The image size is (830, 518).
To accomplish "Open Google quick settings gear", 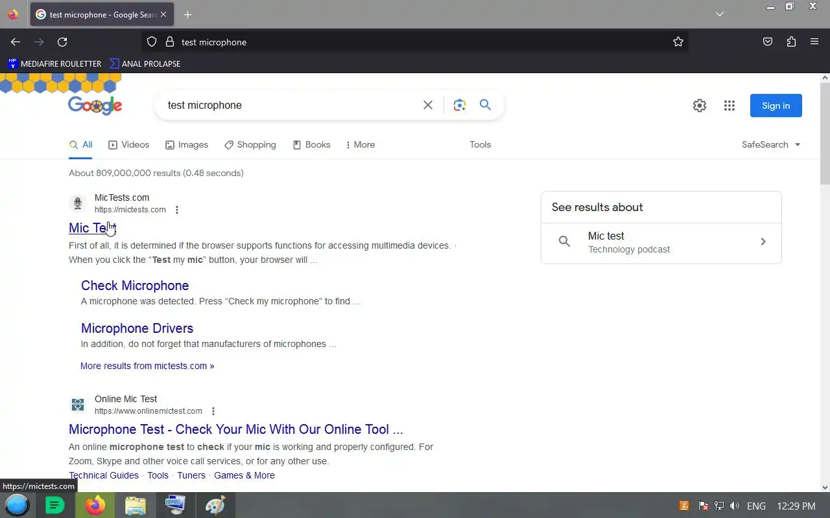I will coord(700,106).
